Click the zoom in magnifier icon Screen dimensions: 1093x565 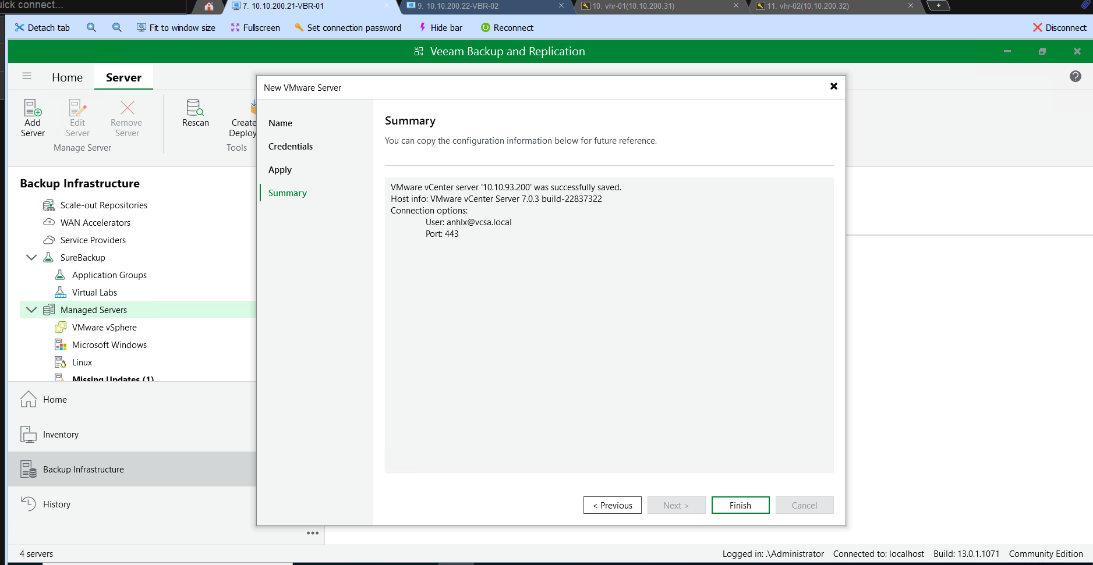[91, 27]
